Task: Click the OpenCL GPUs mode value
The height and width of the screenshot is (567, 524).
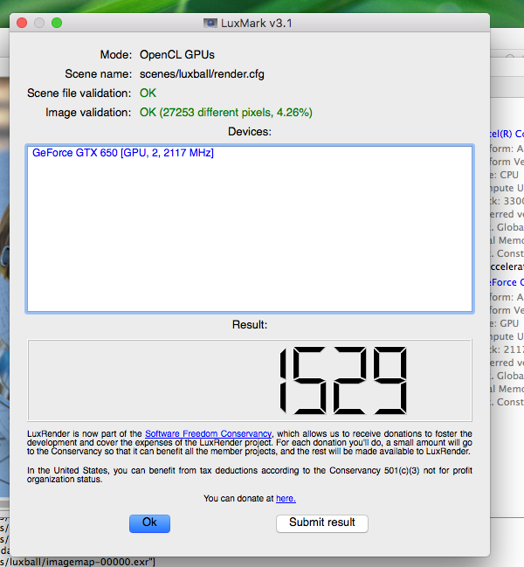Action: pyautogui.click(x=177, y=54)
